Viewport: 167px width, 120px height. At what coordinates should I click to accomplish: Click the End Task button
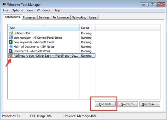pos(105,104)
